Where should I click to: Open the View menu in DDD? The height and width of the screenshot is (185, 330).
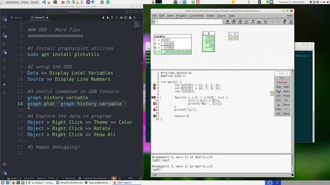[x=170, y=16]
